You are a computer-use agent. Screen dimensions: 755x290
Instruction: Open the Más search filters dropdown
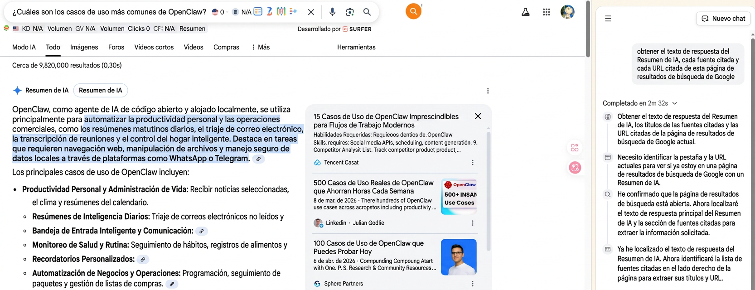261,47
